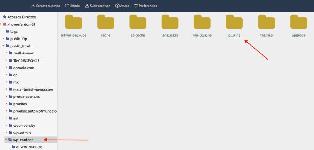This screenshot has height=150, width=314.
Task: Open Preferencias settings
Action: pyautogui.click(x=146, y=6)
